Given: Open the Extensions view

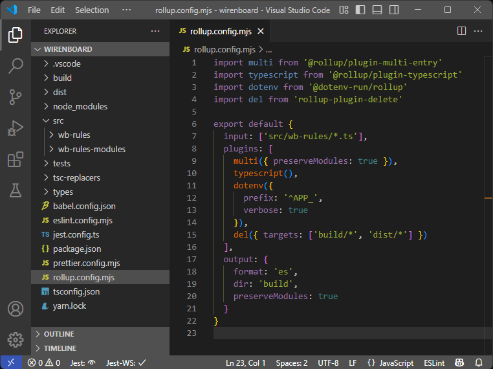Looking at the screenshot, I should [16, 159].
